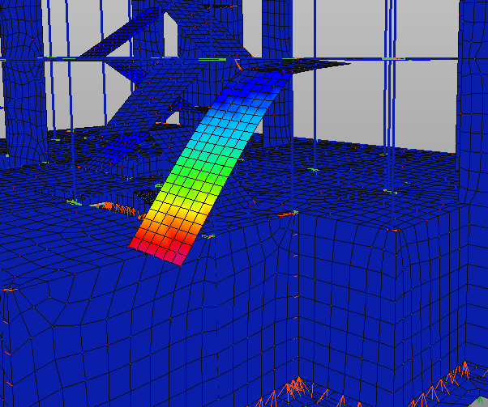Select the tall meshed wall on the right edge
The width and height of the screenshot is (488, 407).
[473, 103]
